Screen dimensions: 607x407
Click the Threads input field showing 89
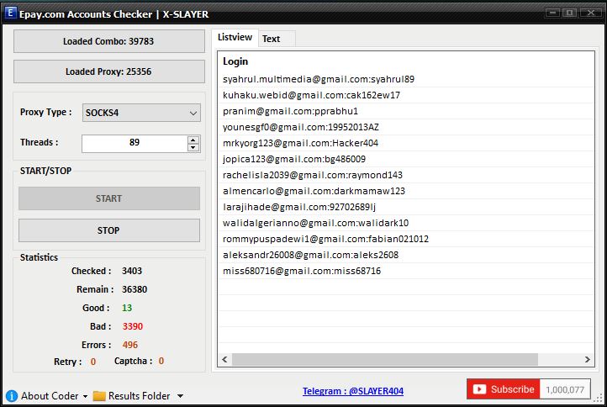tap(135, 143)
